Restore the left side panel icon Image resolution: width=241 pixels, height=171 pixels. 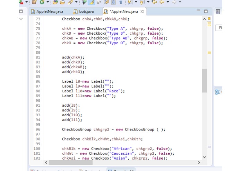21,11
